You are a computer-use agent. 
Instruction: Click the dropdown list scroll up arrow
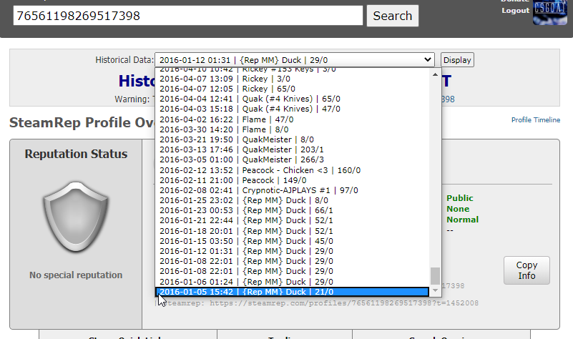tap(435, 74)
